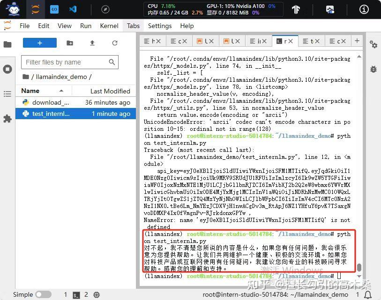Show running terminals and kernels sidebar
The image size is (381, 300).
(7, 69)
